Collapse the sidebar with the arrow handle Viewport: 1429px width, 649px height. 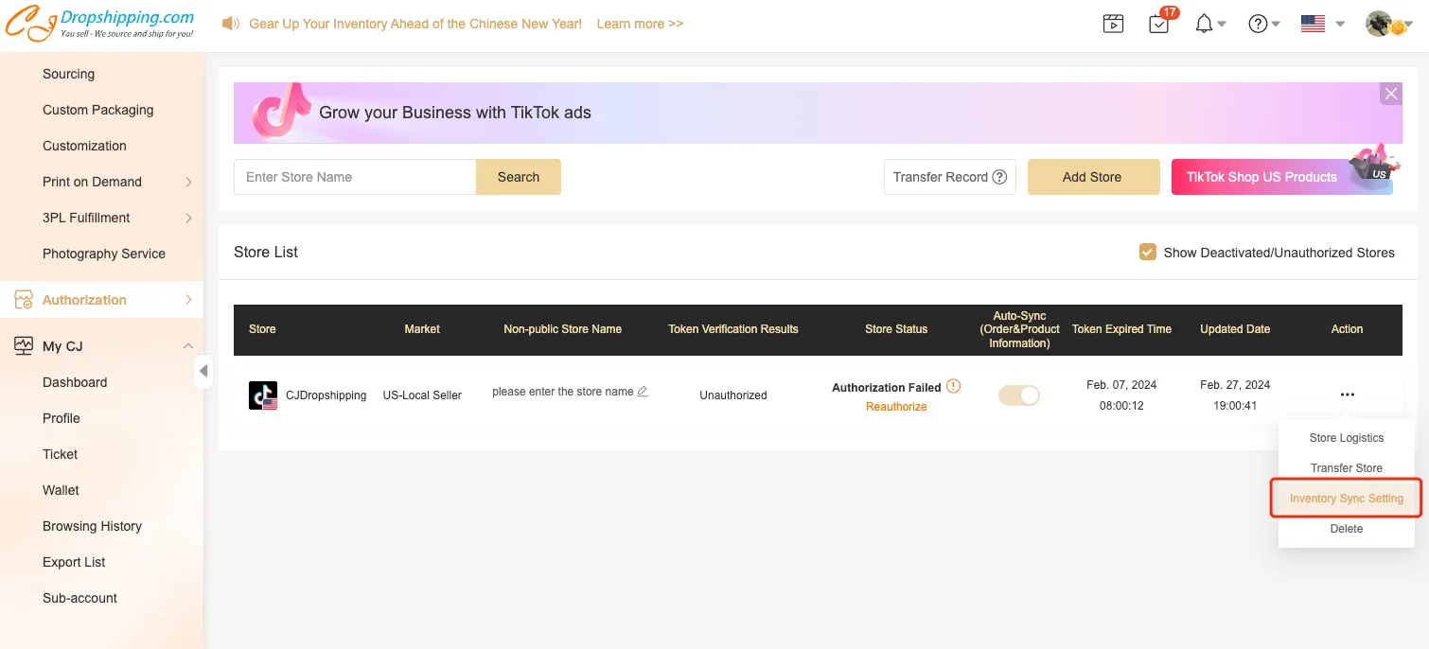pyautogui.click(x=203, y=372)
